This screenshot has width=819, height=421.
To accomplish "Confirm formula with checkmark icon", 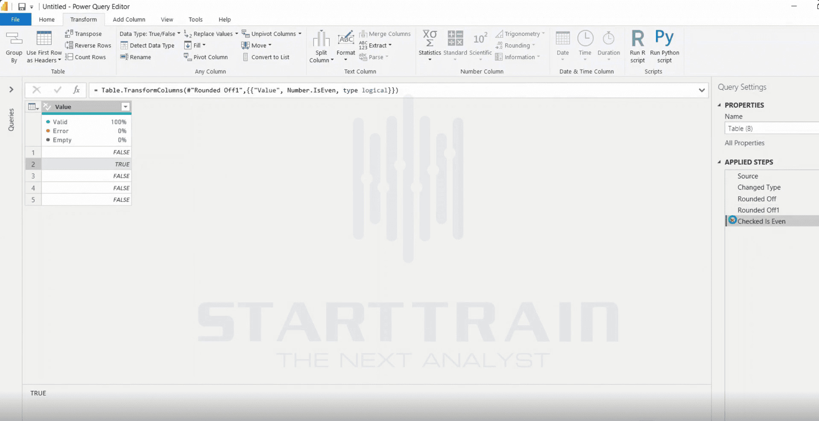I will pyautogui.click(x=58, y=90).
